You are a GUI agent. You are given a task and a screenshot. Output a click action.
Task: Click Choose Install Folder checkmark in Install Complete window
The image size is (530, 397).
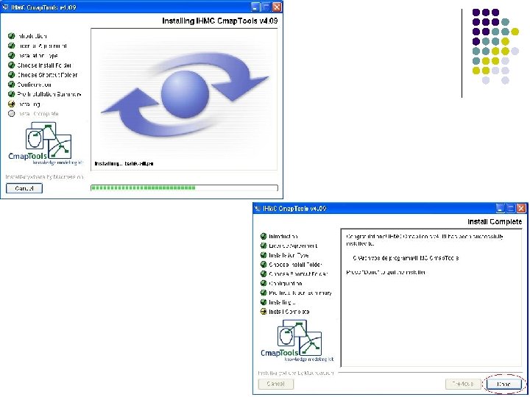[264, 265]
